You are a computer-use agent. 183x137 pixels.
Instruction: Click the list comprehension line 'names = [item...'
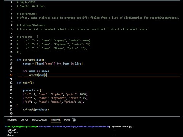(53, 64)
